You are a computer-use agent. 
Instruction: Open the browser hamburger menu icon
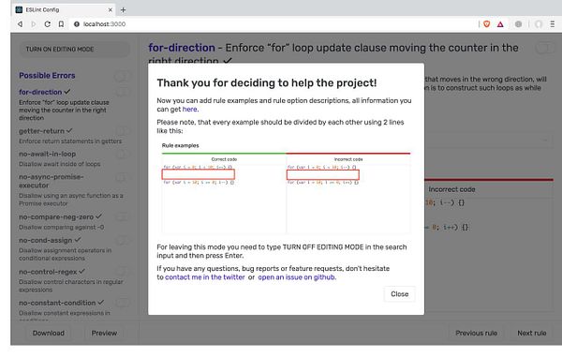tap(553, 24)
